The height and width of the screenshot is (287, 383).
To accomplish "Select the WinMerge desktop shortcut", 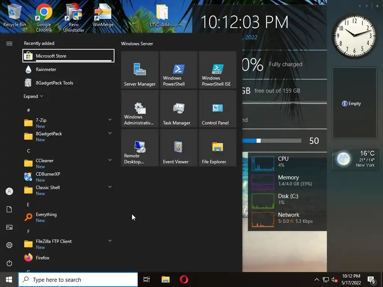I will pyautogui.click(x=103, y=16).
